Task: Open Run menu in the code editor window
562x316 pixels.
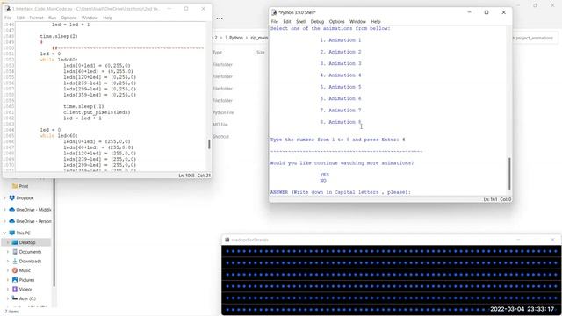Action: coord(53,18)
